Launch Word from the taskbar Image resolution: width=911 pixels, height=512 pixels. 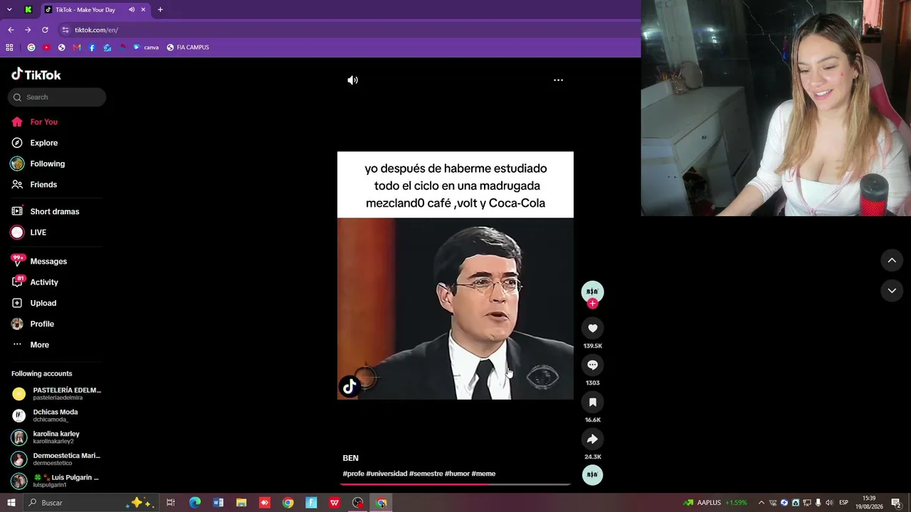(x=218, y=503)
